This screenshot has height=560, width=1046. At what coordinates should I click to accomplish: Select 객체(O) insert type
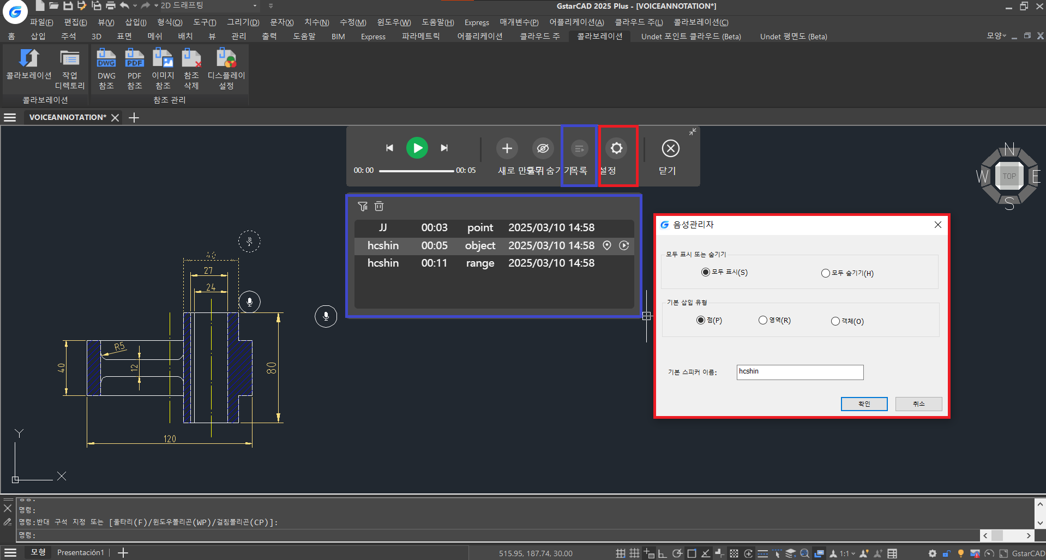pyautogui.click(x=835, y=321)
